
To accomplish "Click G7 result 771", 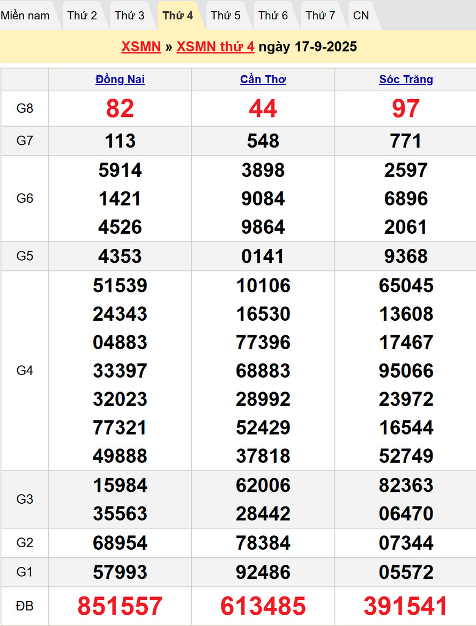I will (x=406, y=141).
